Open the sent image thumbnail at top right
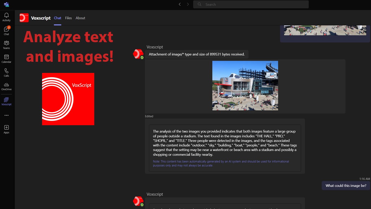This screenshot has height=209, width=371. 325,30
